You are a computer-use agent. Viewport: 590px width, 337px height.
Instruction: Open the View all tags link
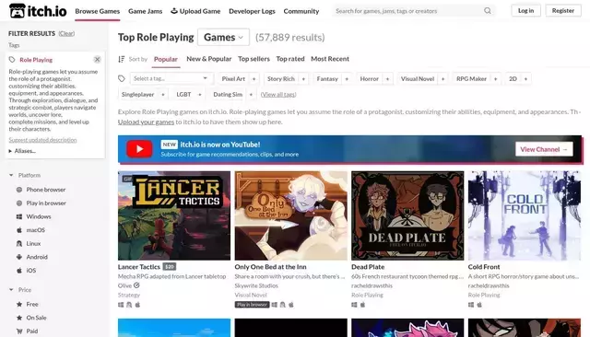(x=278, y=95)
